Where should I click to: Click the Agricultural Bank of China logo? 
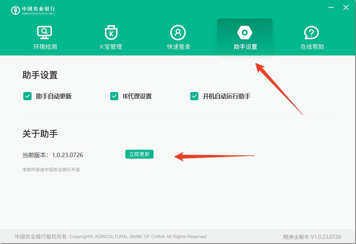pyautogui.click(x=33, y=10)
